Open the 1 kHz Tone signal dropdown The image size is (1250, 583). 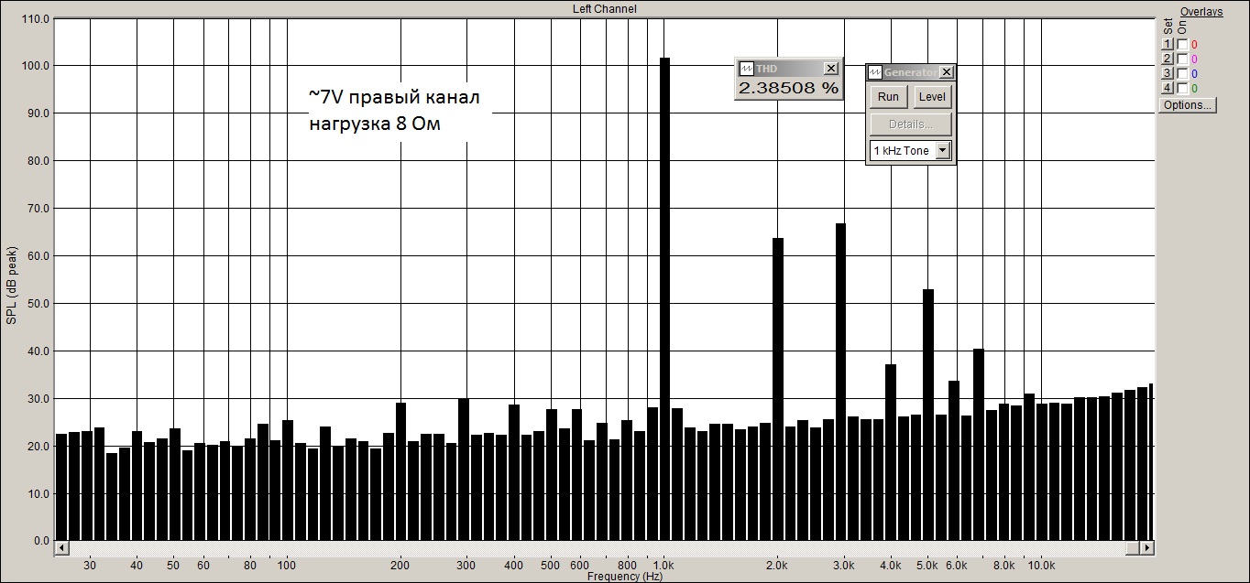click(x=943, y=151)
